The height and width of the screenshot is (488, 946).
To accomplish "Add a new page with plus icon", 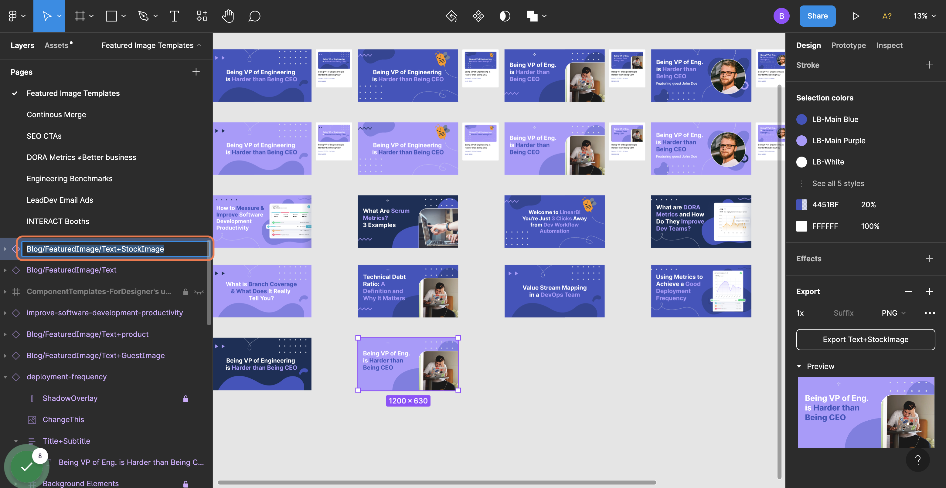I will (196, 72).
